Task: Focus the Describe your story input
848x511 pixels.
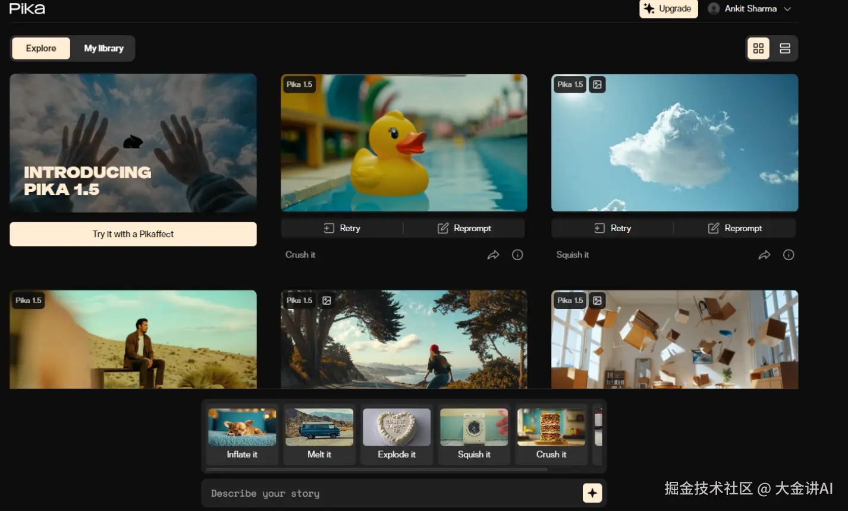Action: 391,493
